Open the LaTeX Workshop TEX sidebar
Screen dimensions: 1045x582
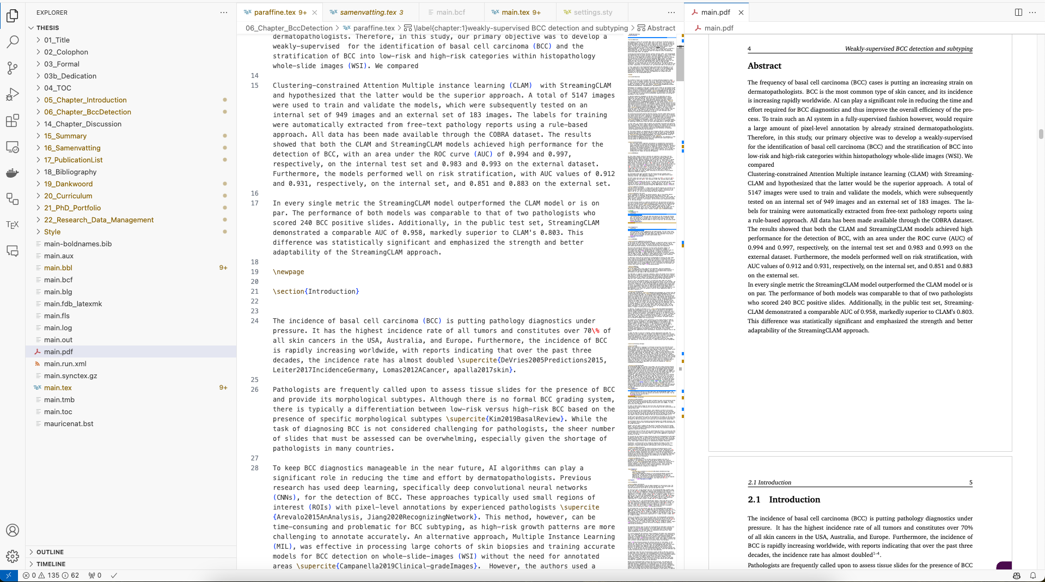pos(13,225)
